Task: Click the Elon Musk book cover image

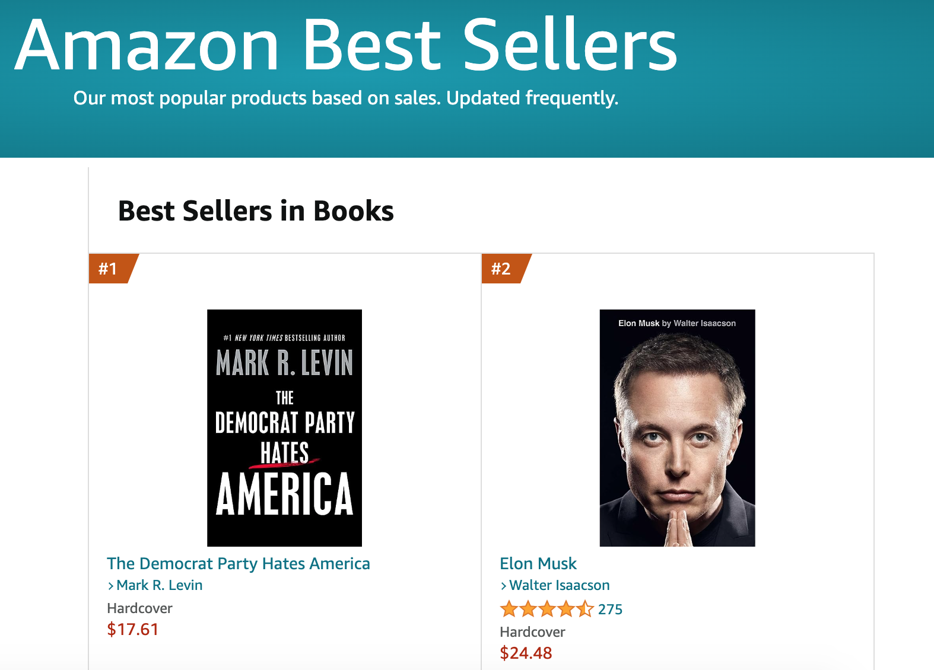Action: click(678, 427)
